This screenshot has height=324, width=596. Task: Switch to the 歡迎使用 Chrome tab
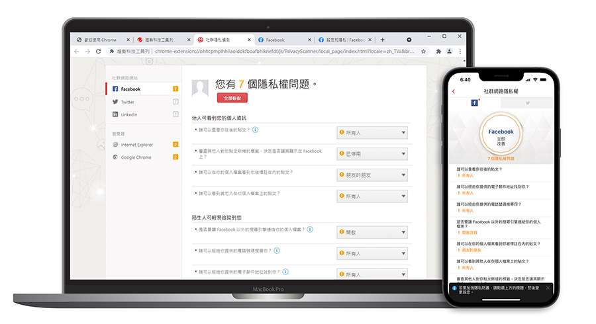pyautogui.click(x=101, y=40)
